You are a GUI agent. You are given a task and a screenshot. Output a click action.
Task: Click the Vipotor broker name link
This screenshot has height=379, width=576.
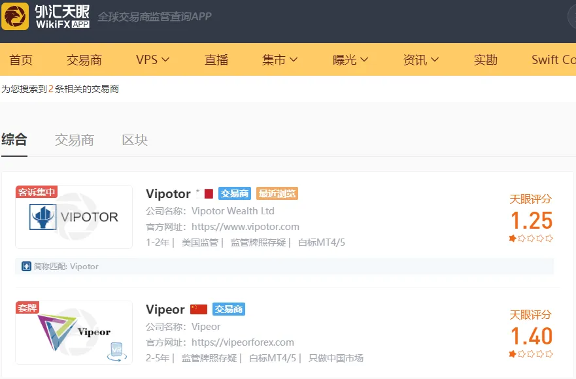pyautogui.click(x=168, y=193)
